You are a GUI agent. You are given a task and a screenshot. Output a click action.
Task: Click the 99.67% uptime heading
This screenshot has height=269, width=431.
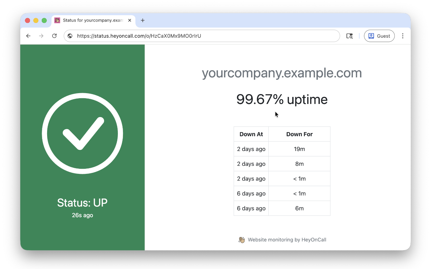click(x=282, y=99)
